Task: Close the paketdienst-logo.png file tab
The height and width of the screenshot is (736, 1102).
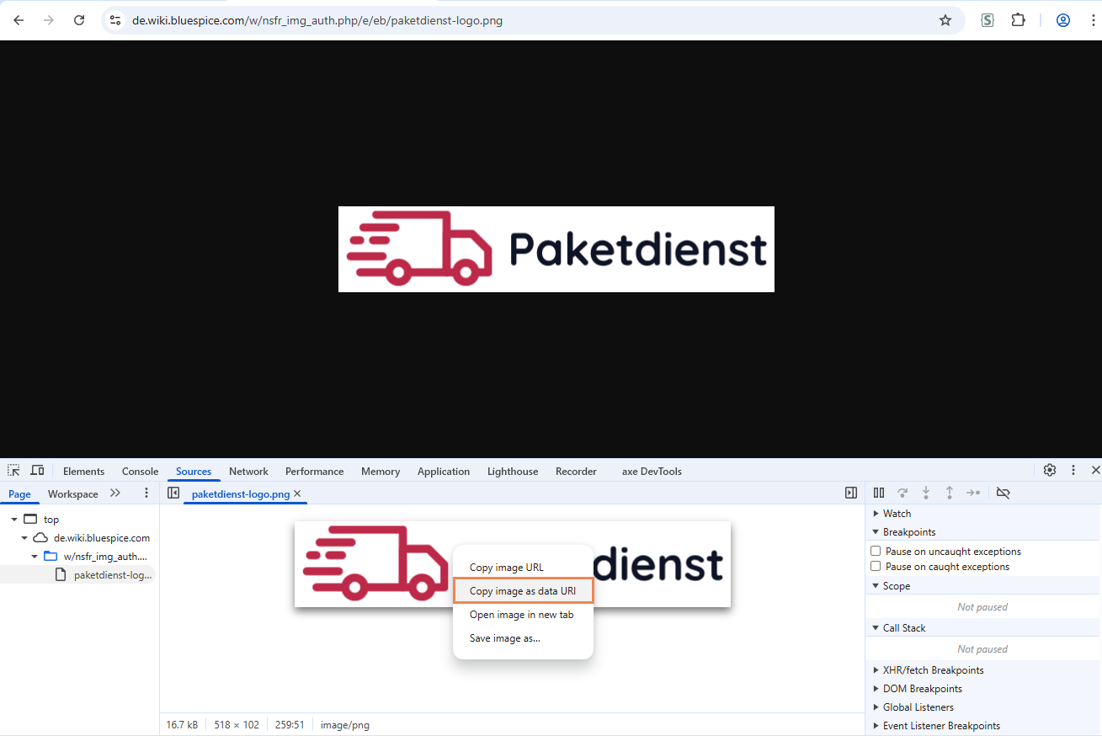Action: point(297,494)
